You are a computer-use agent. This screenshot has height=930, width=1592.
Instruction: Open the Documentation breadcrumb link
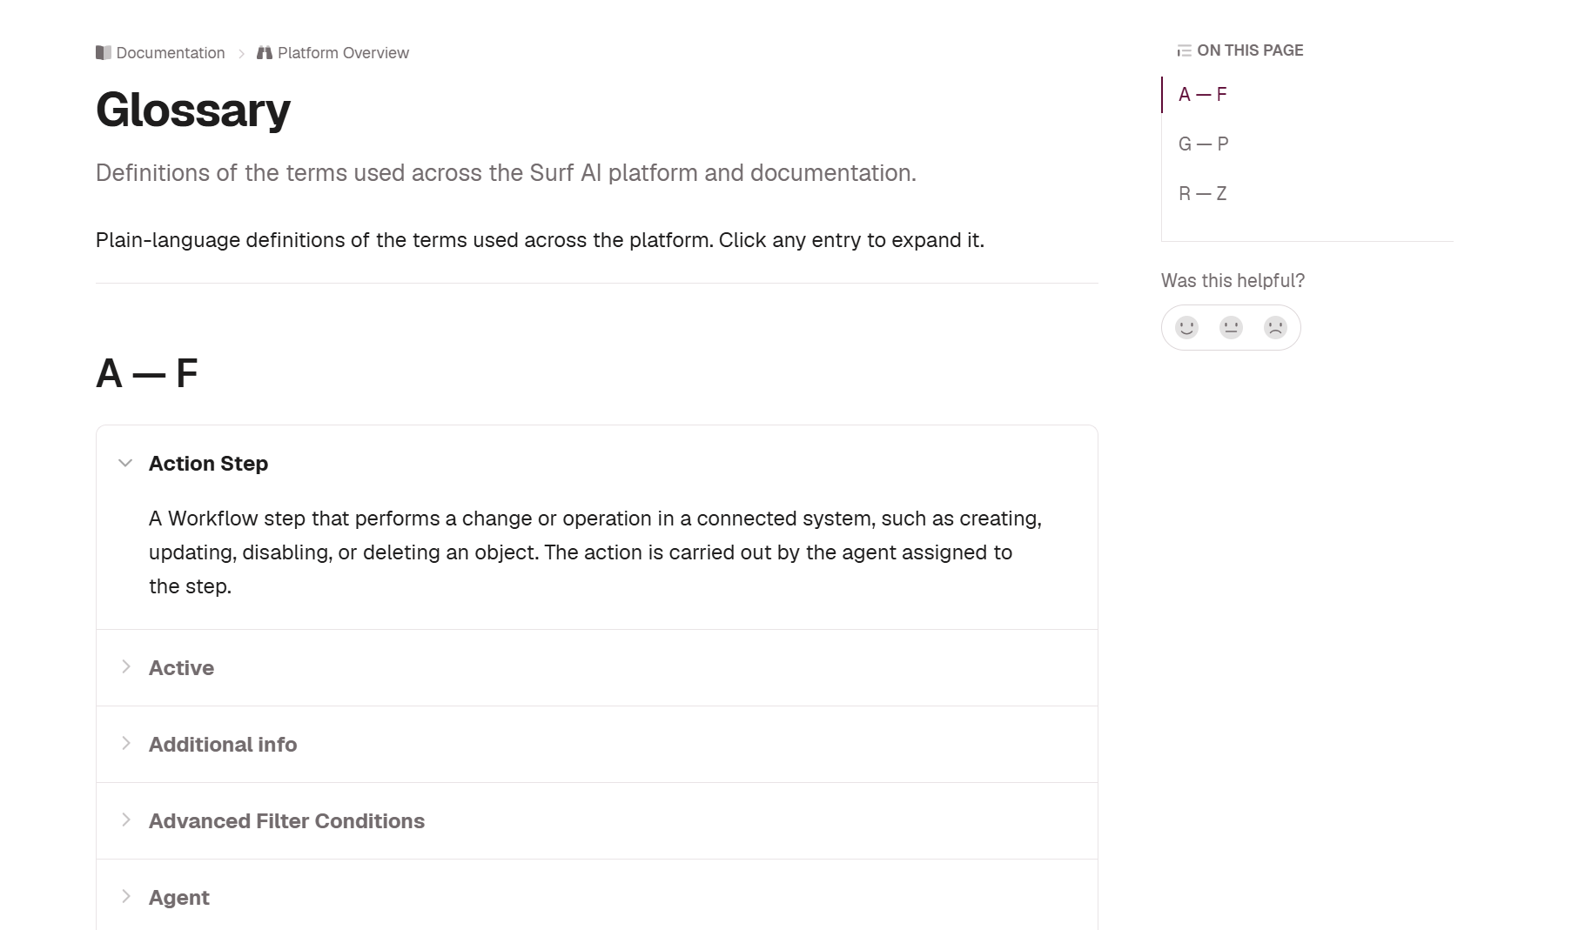[x=171, y=53]
